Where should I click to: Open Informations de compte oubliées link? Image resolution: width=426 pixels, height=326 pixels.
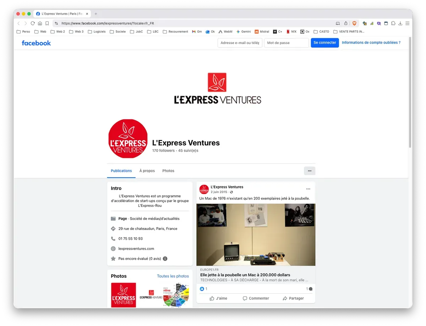371,43
